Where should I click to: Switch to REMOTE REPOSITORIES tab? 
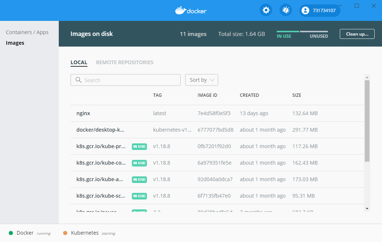(x=125, y=62)
